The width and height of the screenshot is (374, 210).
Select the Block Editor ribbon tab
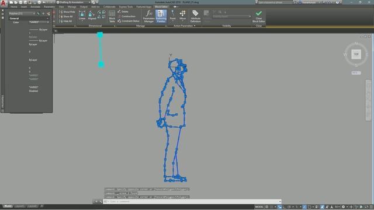click(x=161, y=7)
